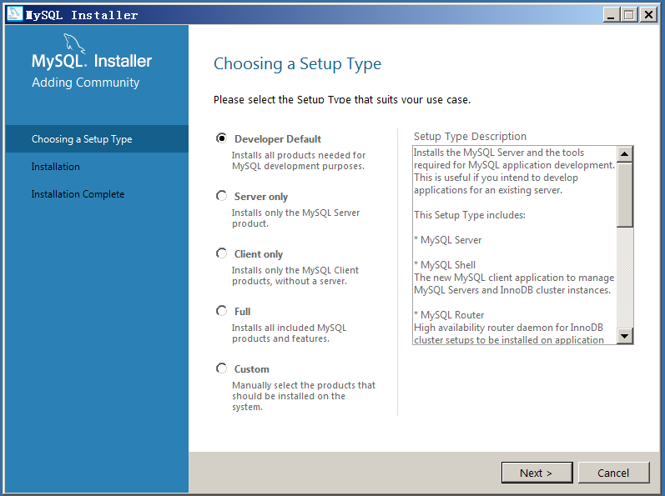Image resolution: width=665 pixels, height=496 pixels.
Task: Select the Developer Default radio button
Action: pyautogui.click(x=221, y=138)
